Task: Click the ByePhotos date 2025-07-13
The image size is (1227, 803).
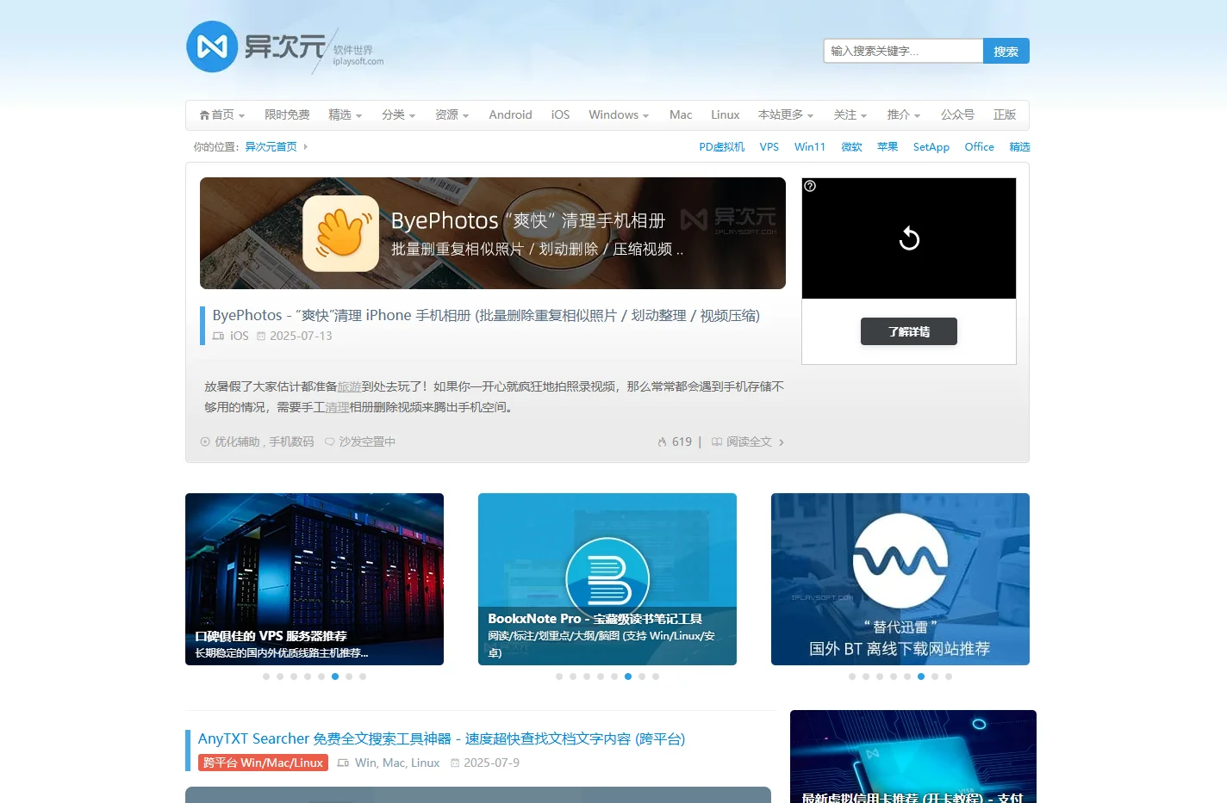Action: (x=301, y=336)
